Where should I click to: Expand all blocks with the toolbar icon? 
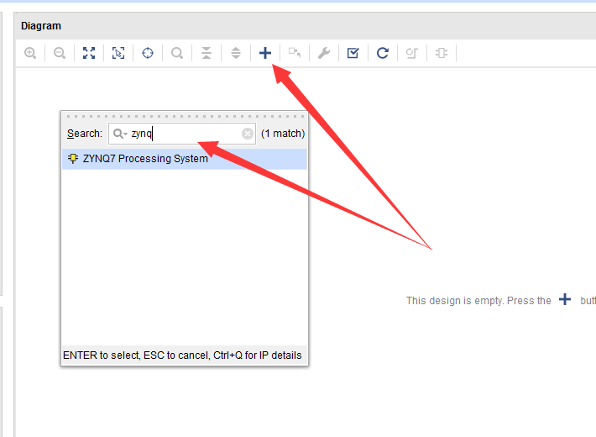click(x=236, y=53)
